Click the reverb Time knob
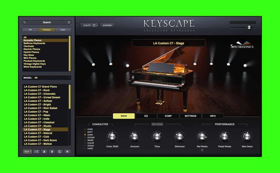 (157, 137)
